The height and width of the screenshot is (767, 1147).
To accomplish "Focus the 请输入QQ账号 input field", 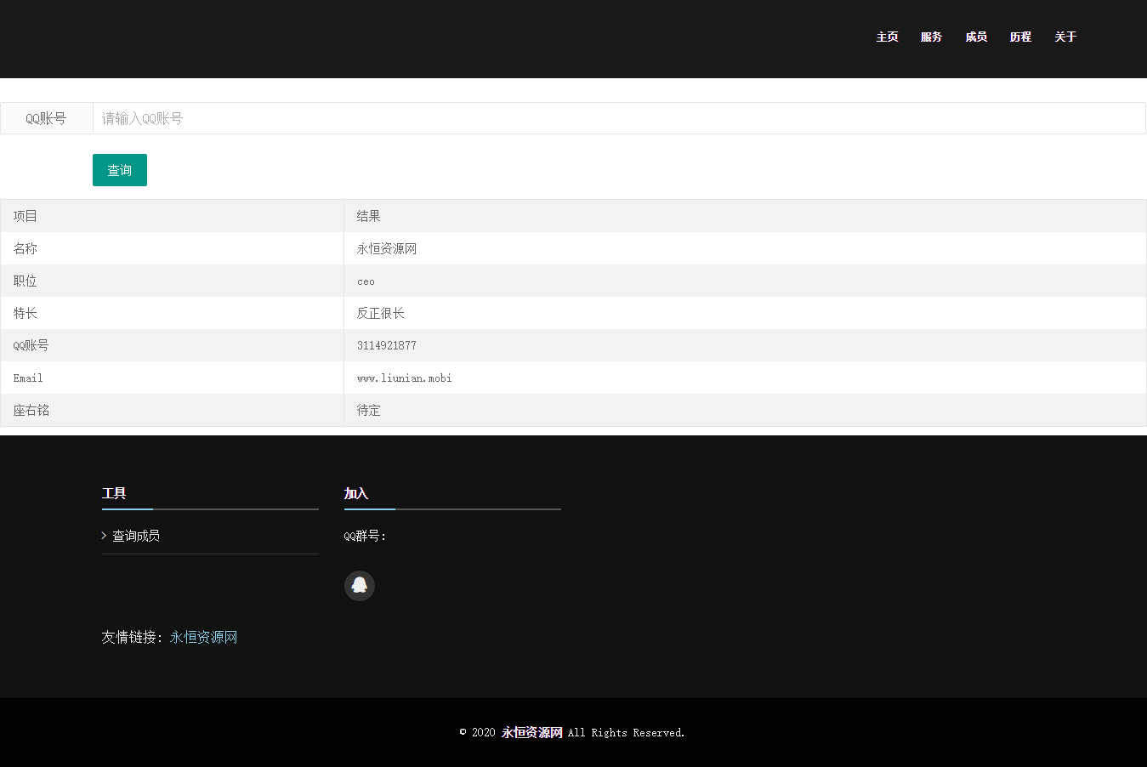I will tap(618, 118).
